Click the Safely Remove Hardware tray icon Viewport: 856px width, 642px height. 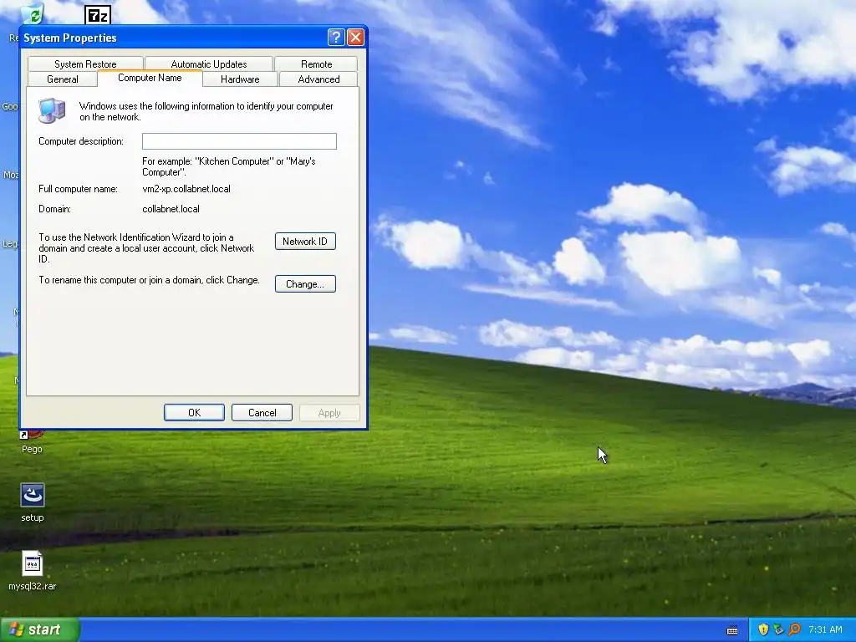[x=778, y=629]
